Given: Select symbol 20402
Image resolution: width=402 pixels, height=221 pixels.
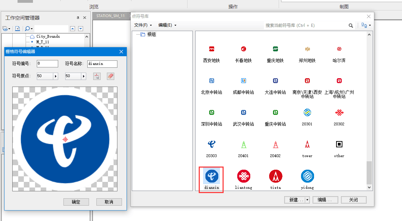Looking at the screenshot, I should coord(275,145).
